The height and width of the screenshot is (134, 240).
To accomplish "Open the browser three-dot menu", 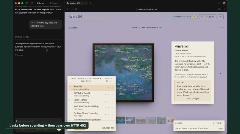I will pyautogui.click(x=224, y=9).
